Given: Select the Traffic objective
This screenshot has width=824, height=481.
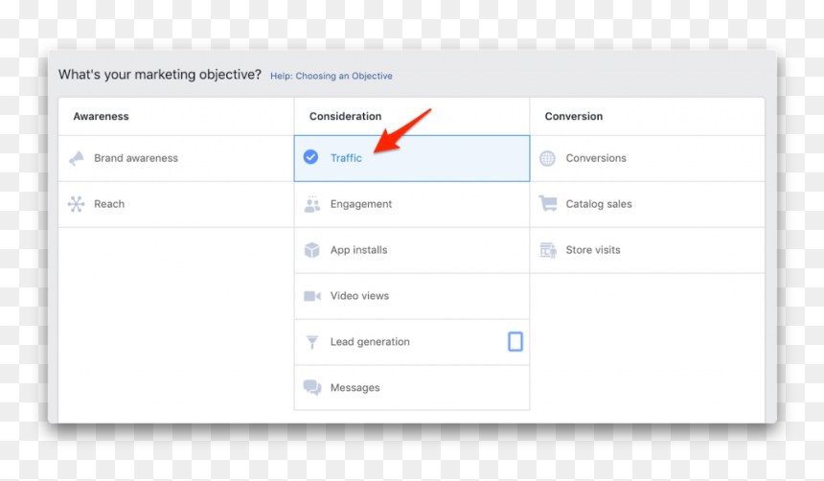Looking at the screenshot, I should (x=411, y=158).
